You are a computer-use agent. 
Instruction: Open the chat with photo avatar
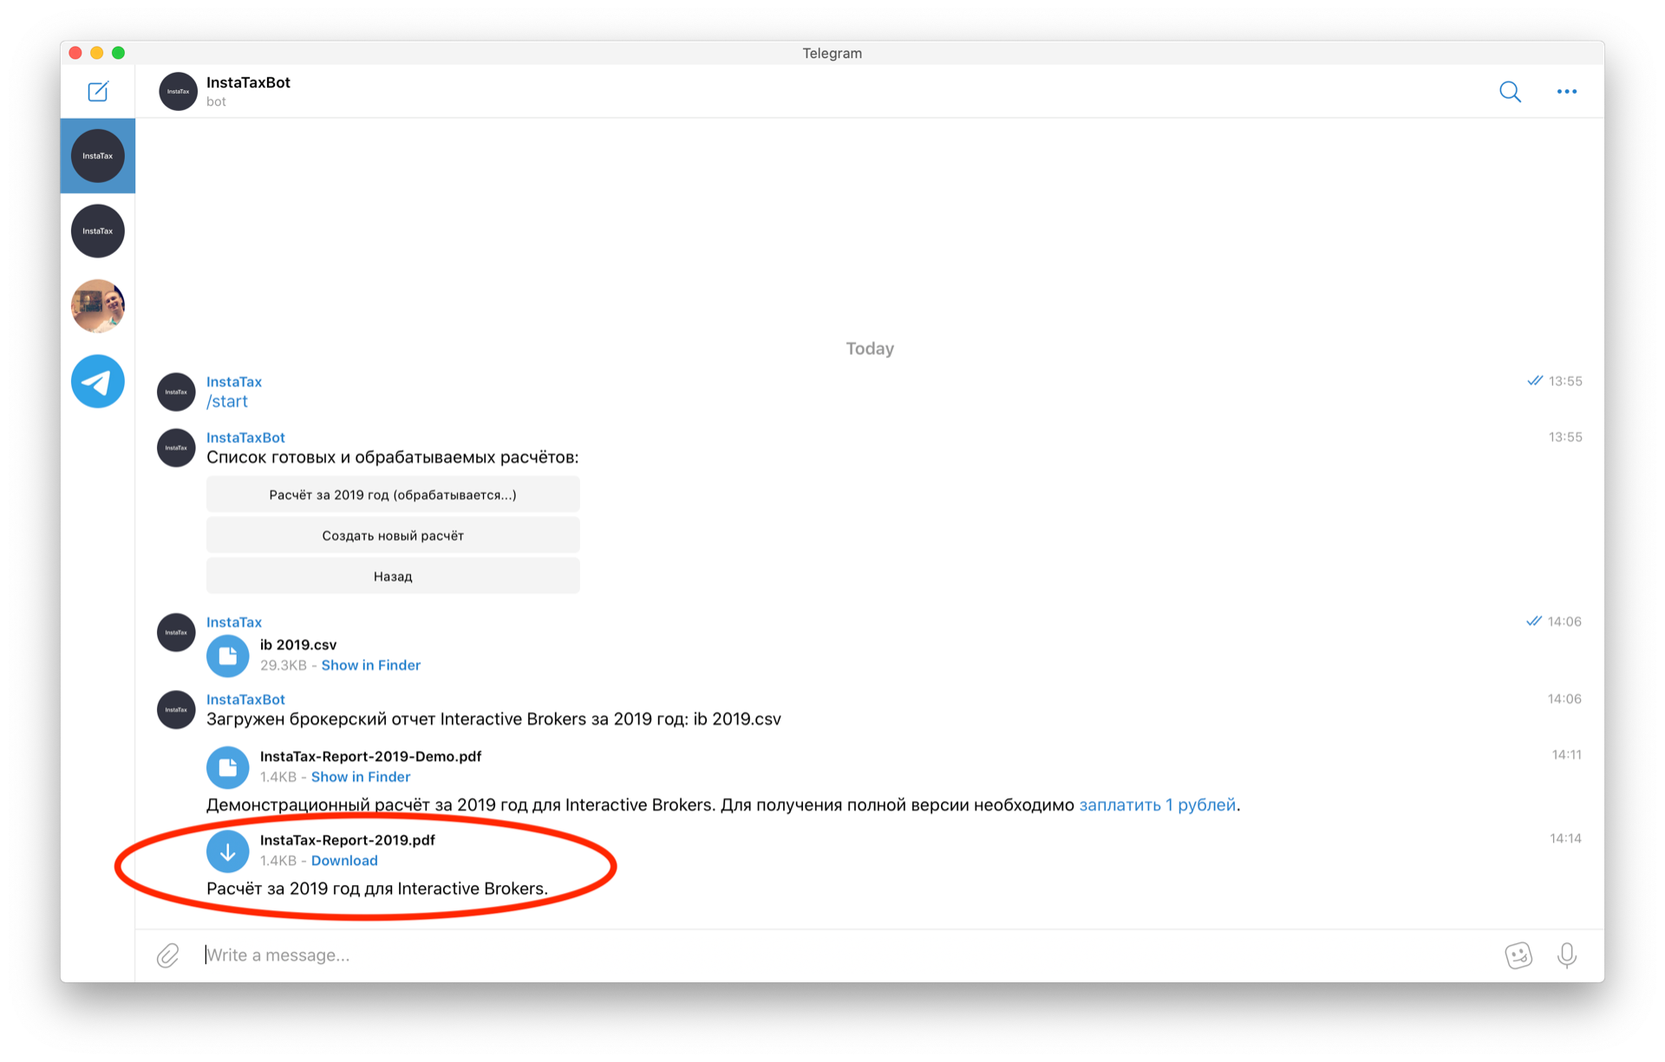(97, 306)
